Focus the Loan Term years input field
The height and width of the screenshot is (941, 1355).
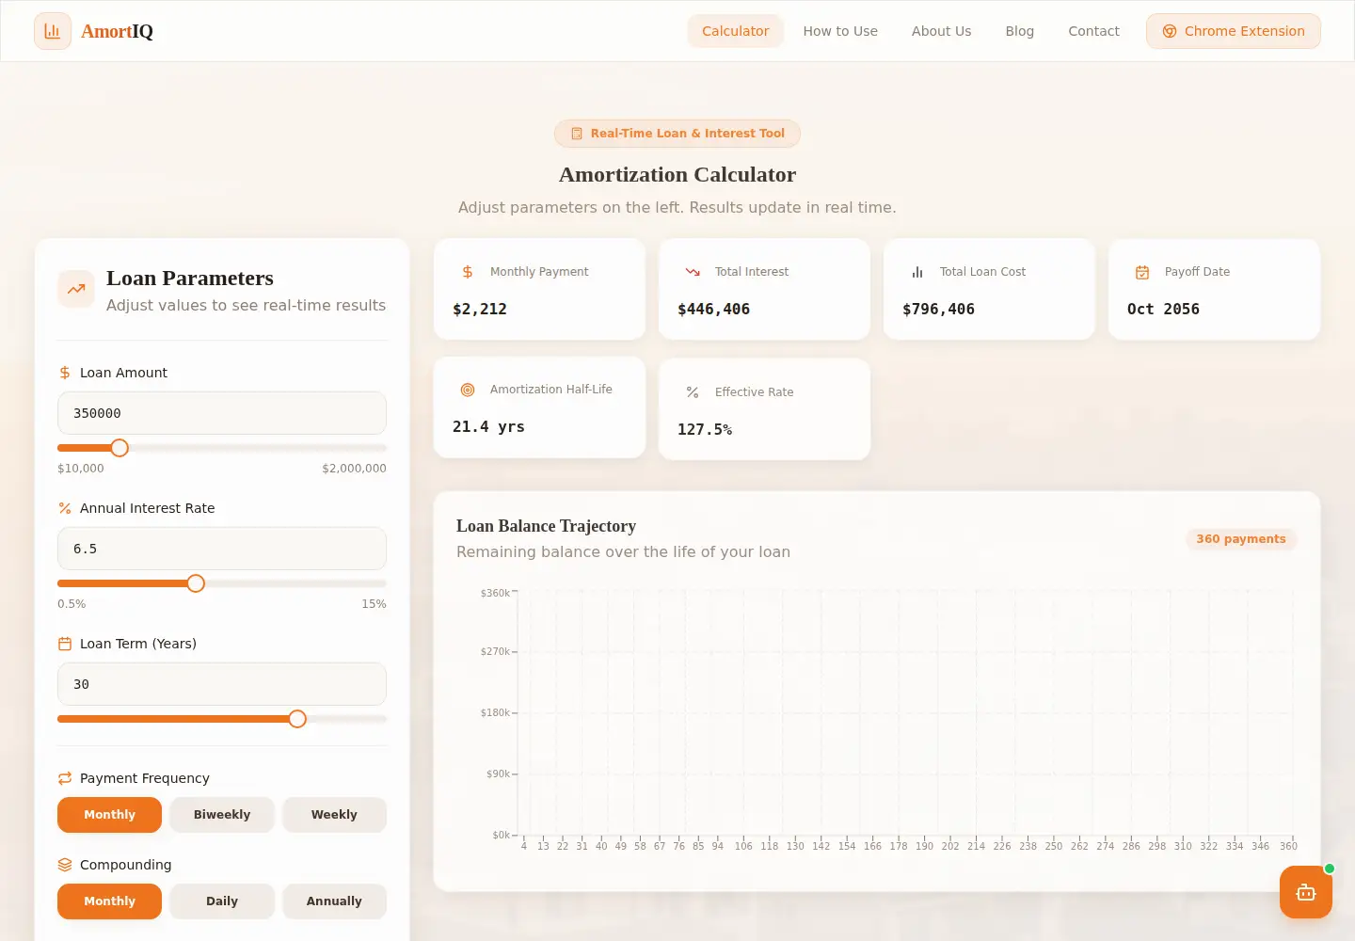coord(222,684)
